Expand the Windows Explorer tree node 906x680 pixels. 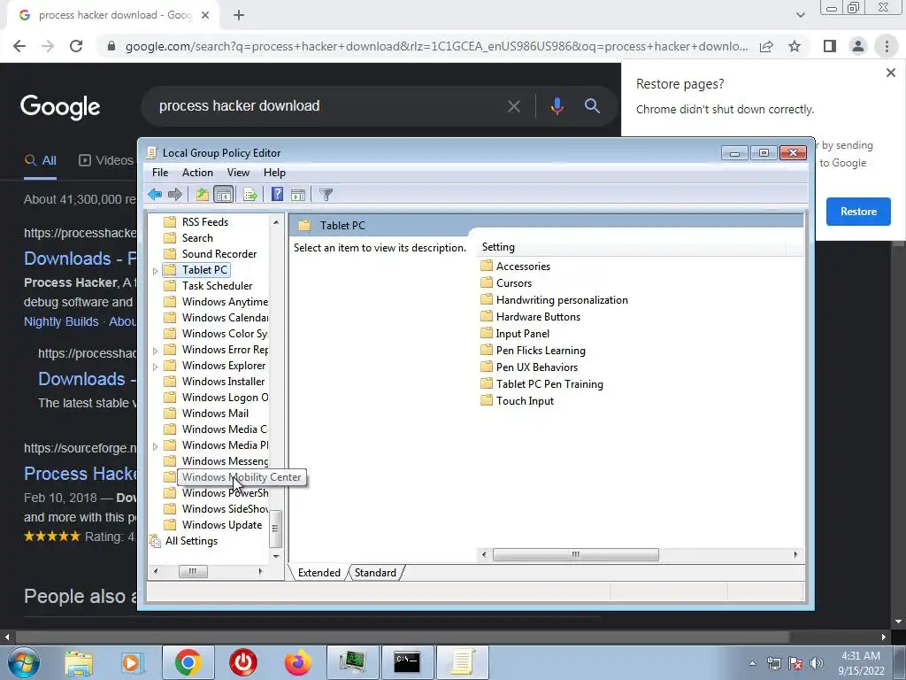(x=155, y=366)
